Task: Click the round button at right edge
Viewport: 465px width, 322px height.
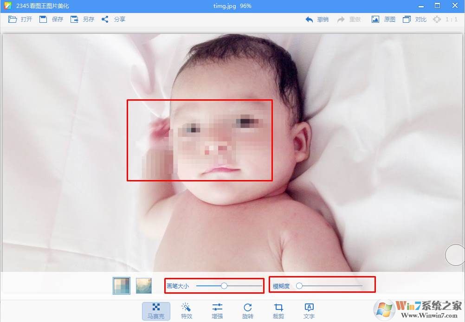Action: 454,255
